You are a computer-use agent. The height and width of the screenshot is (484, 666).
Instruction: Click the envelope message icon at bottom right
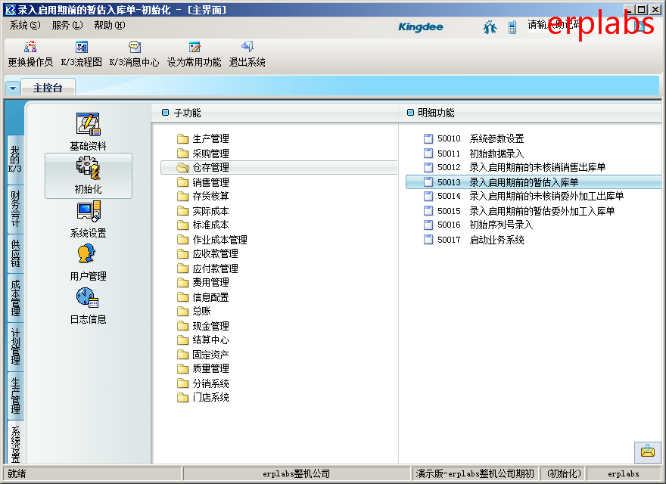click(648, 451)
